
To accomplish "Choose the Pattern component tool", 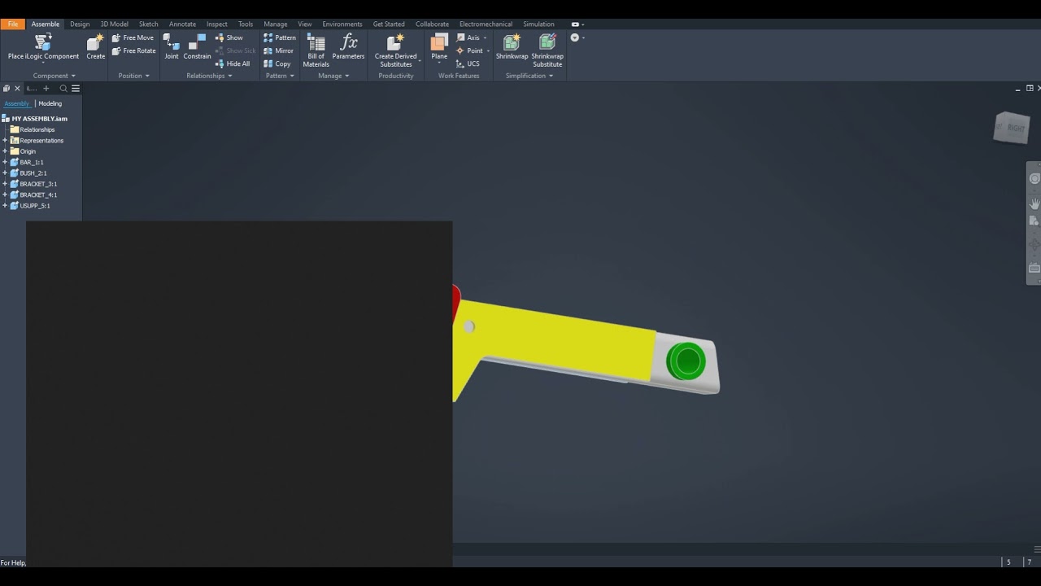I will click(279, 37).
